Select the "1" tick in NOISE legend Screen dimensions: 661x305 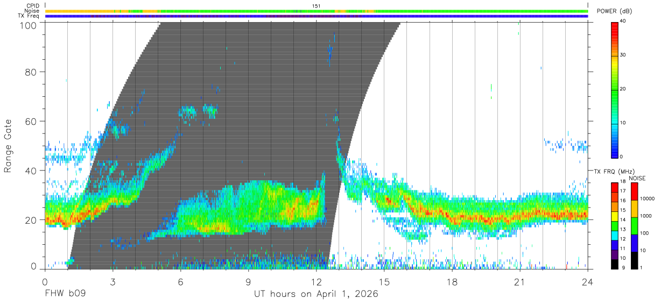point(642,267)
